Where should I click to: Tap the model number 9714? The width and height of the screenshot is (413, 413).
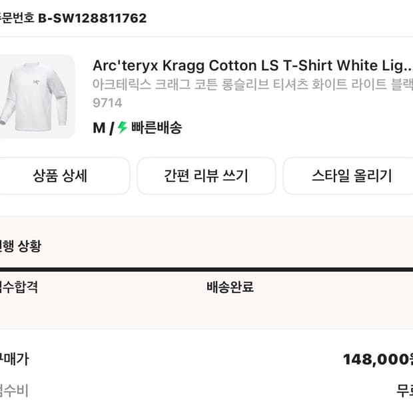pos(107,103)
